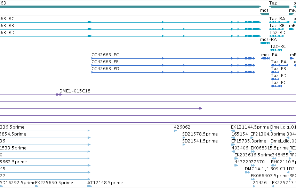Viewport: 296px width, 188px height.
Task: Open the EK293616.5prime EST label
Action: 253,155
